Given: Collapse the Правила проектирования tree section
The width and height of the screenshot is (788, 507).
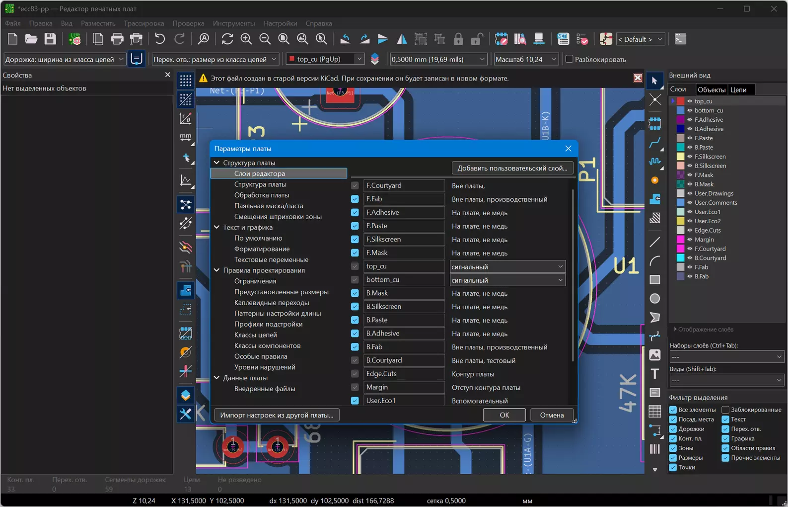Looking at the screenshot, I should tap(216, 270).
